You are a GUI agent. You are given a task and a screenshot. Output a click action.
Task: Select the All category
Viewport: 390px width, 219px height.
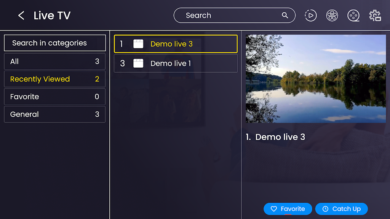(x=54, y=62)
